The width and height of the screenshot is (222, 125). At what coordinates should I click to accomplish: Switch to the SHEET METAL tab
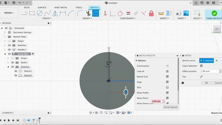tap(61, 8)
